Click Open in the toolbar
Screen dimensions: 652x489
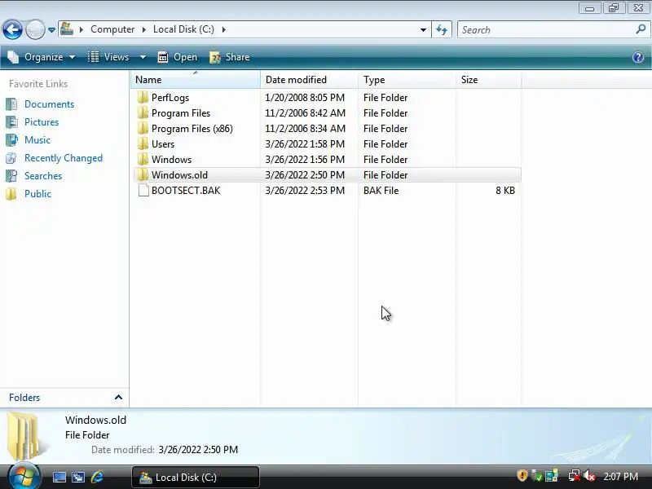click(178, 57)
